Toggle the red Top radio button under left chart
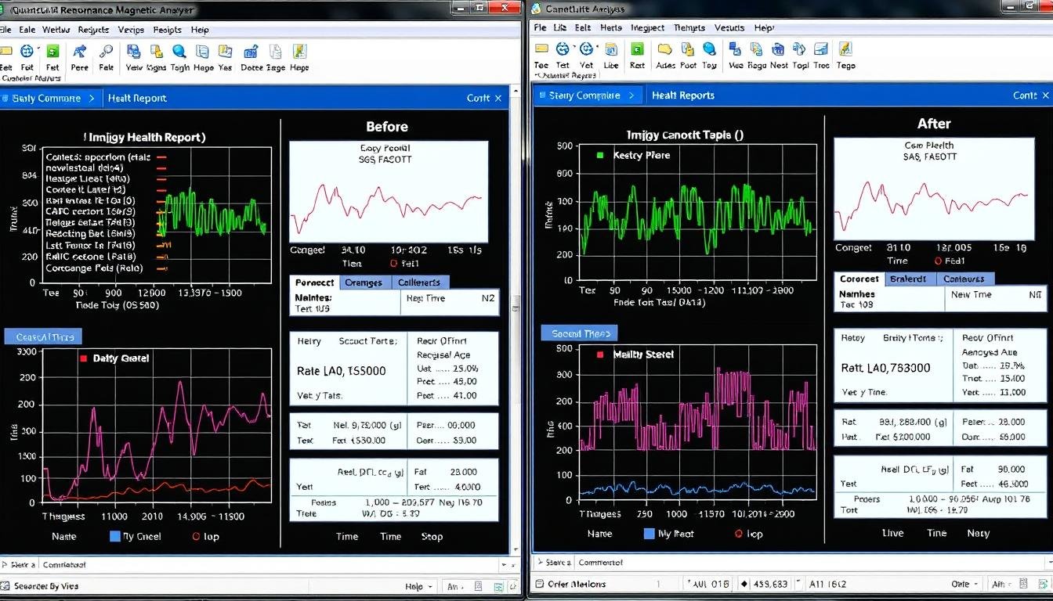1053x601 pixels. (x=197, y=537)
